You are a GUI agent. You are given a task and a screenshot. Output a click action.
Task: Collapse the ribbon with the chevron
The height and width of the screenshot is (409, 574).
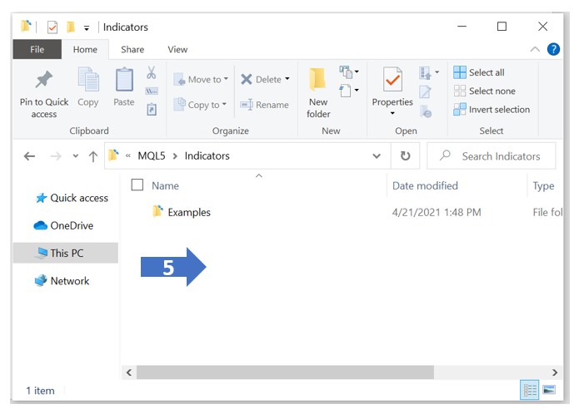[535, 50]
